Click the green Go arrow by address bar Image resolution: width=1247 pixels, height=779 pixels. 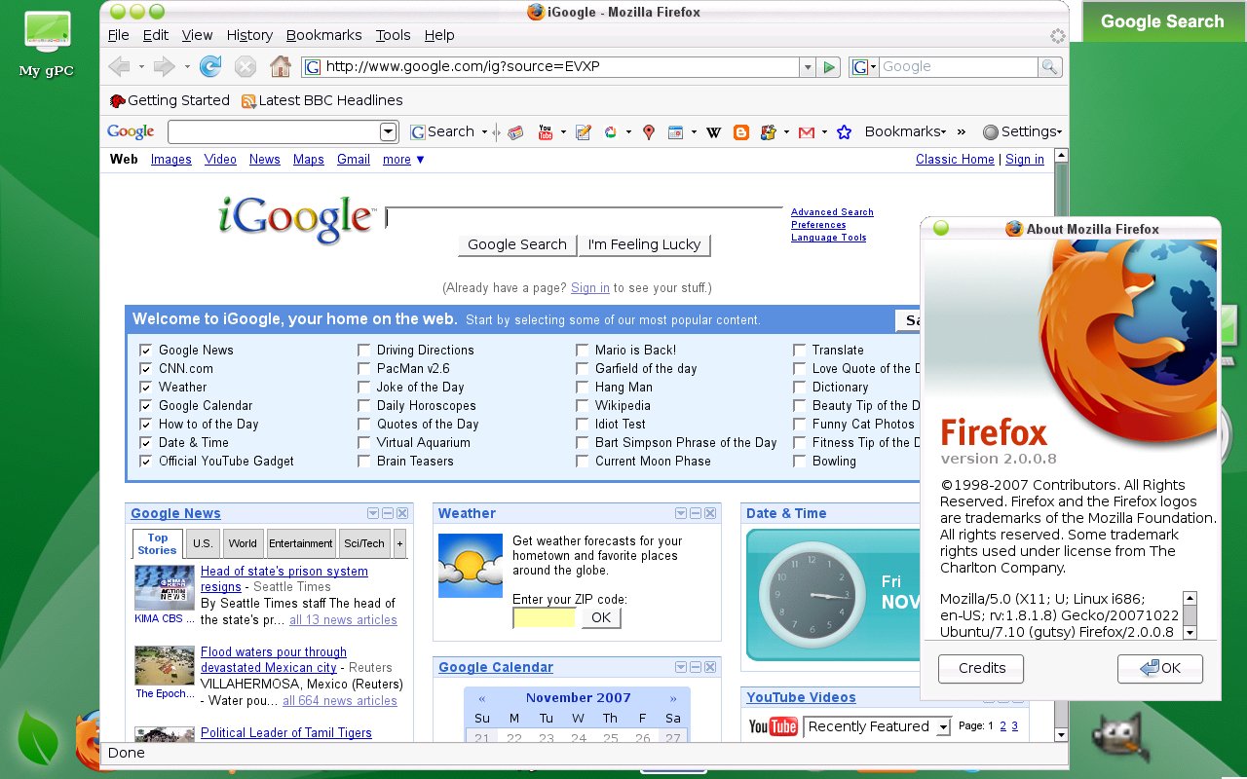(829, 67)
